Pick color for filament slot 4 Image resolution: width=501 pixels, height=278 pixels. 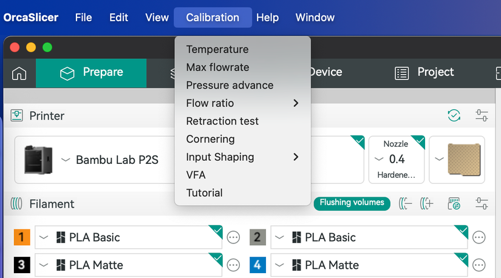258,265
